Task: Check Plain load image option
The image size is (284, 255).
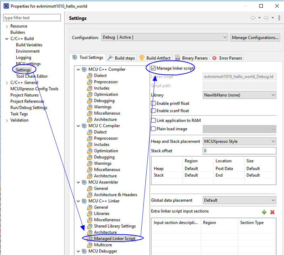Action: pos(153,129)
